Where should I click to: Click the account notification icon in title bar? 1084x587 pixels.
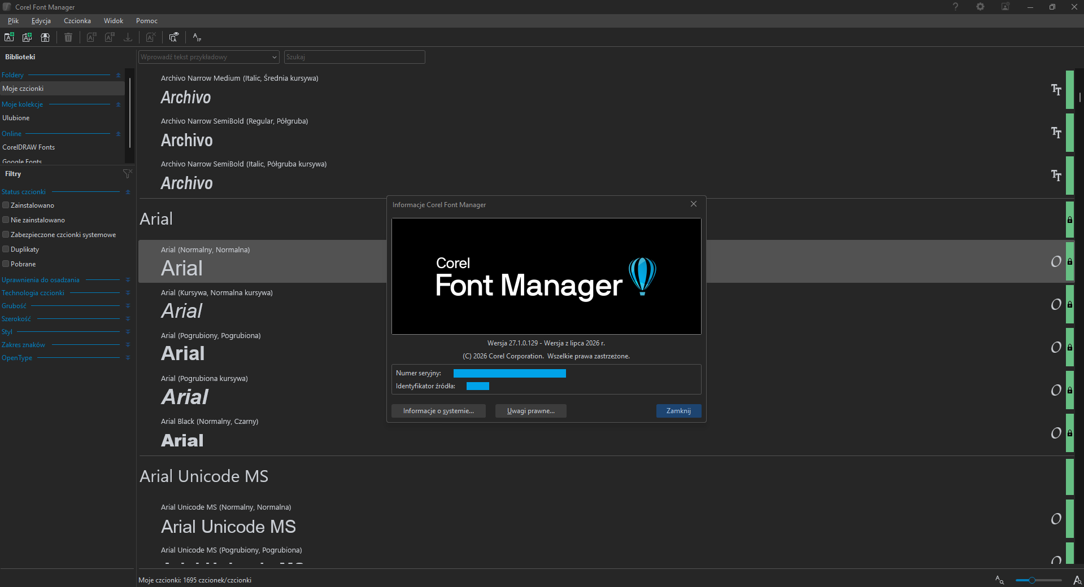pyautogui.click(x=1005, y=7)
